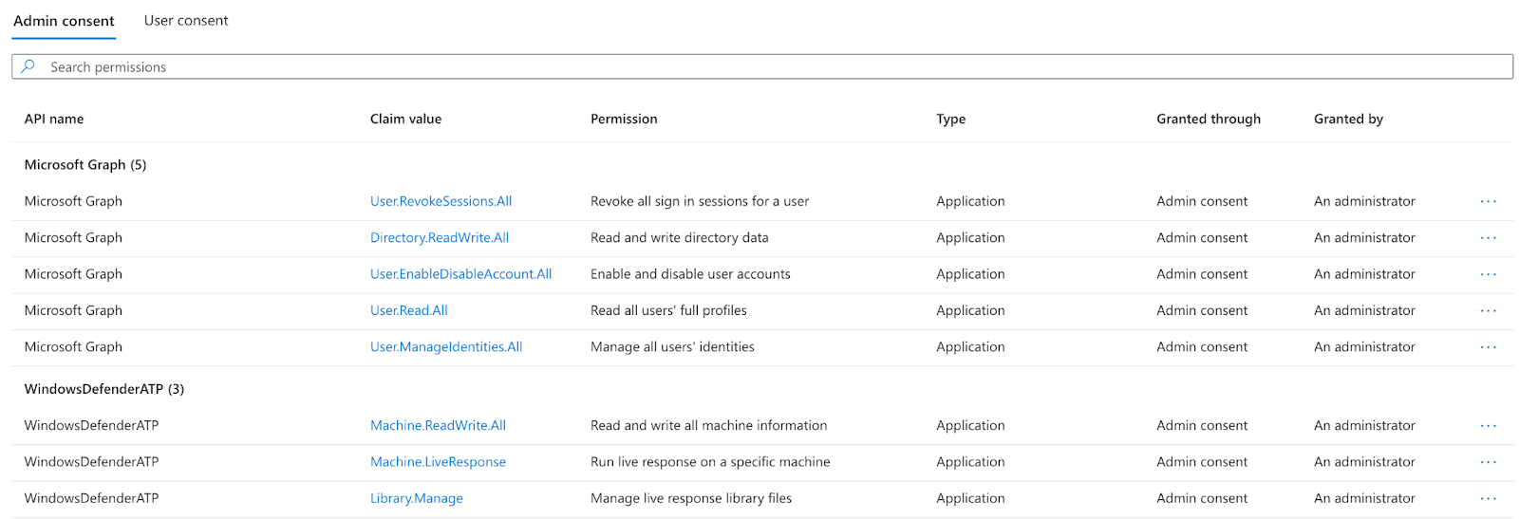This screenshot has height=519, width=1519.
Task: Click Application type in User.Read.All row
Action: (x=970, y=310)
